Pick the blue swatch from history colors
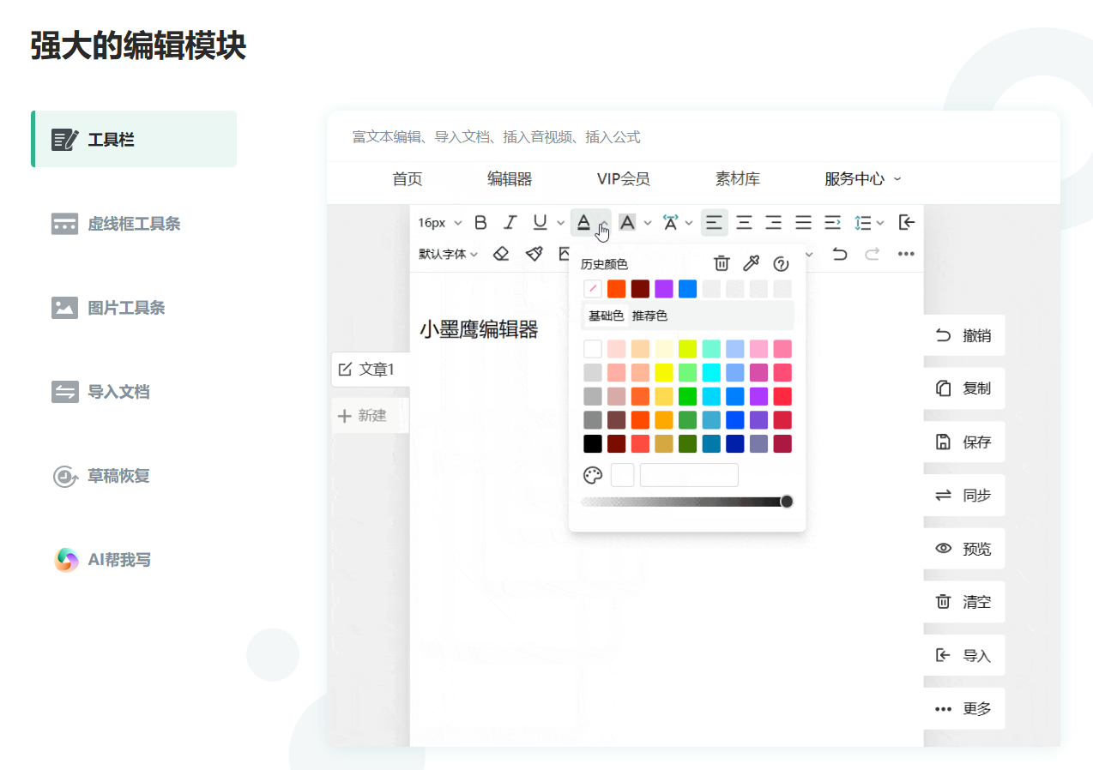The width and height of the screenshot is (1093, 770). (687, 289)
